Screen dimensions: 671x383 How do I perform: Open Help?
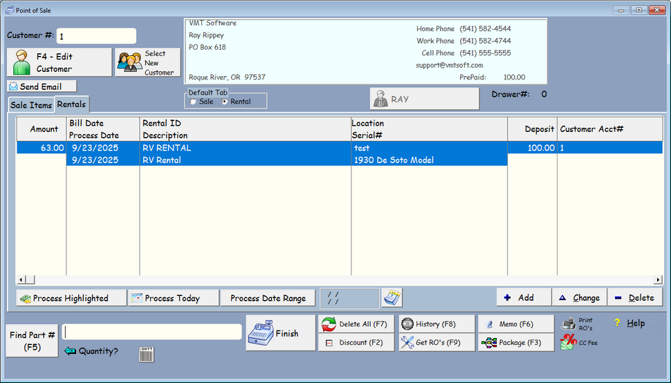coord(630,323)
